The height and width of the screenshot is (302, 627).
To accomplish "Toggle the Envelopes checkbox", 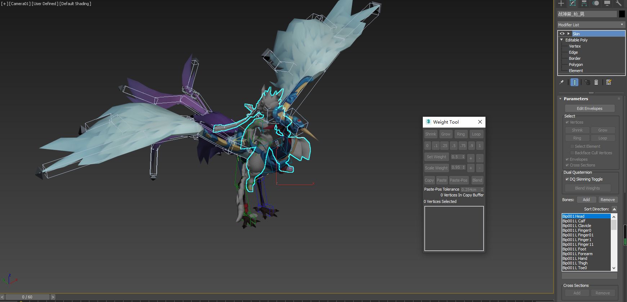I will click(x=567, y=159).
